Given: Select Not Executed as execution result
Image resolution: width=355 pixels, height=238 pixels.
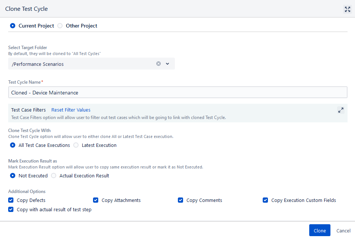Looking at the screenshot, I should tap(13, 176).
